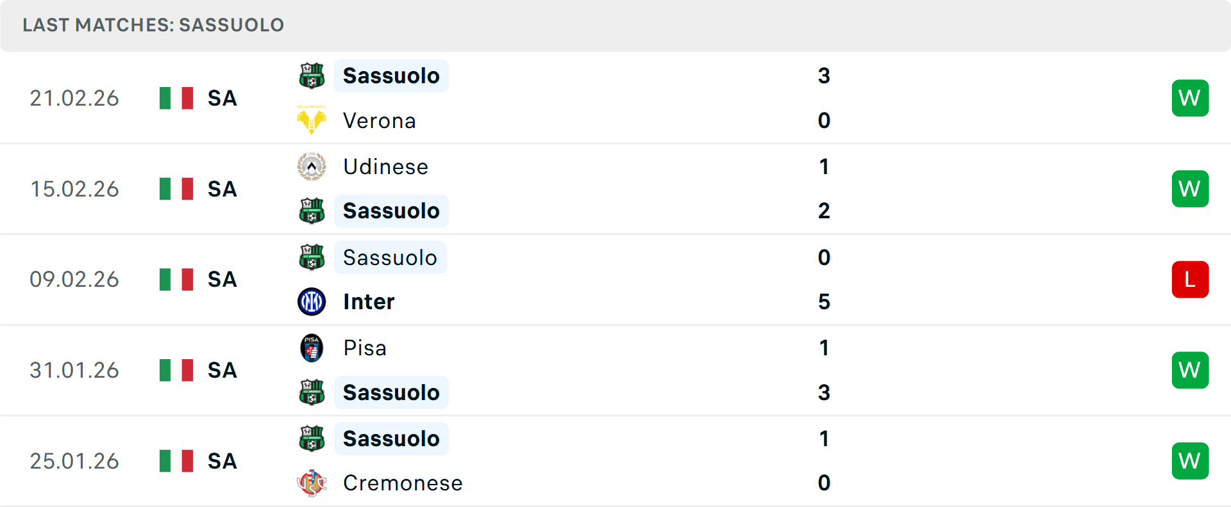The width and height of the screenshot is (1231, 507).
Task: Select the LAST MATCHES: SASSUOLO header
Action: coord(153,25)
